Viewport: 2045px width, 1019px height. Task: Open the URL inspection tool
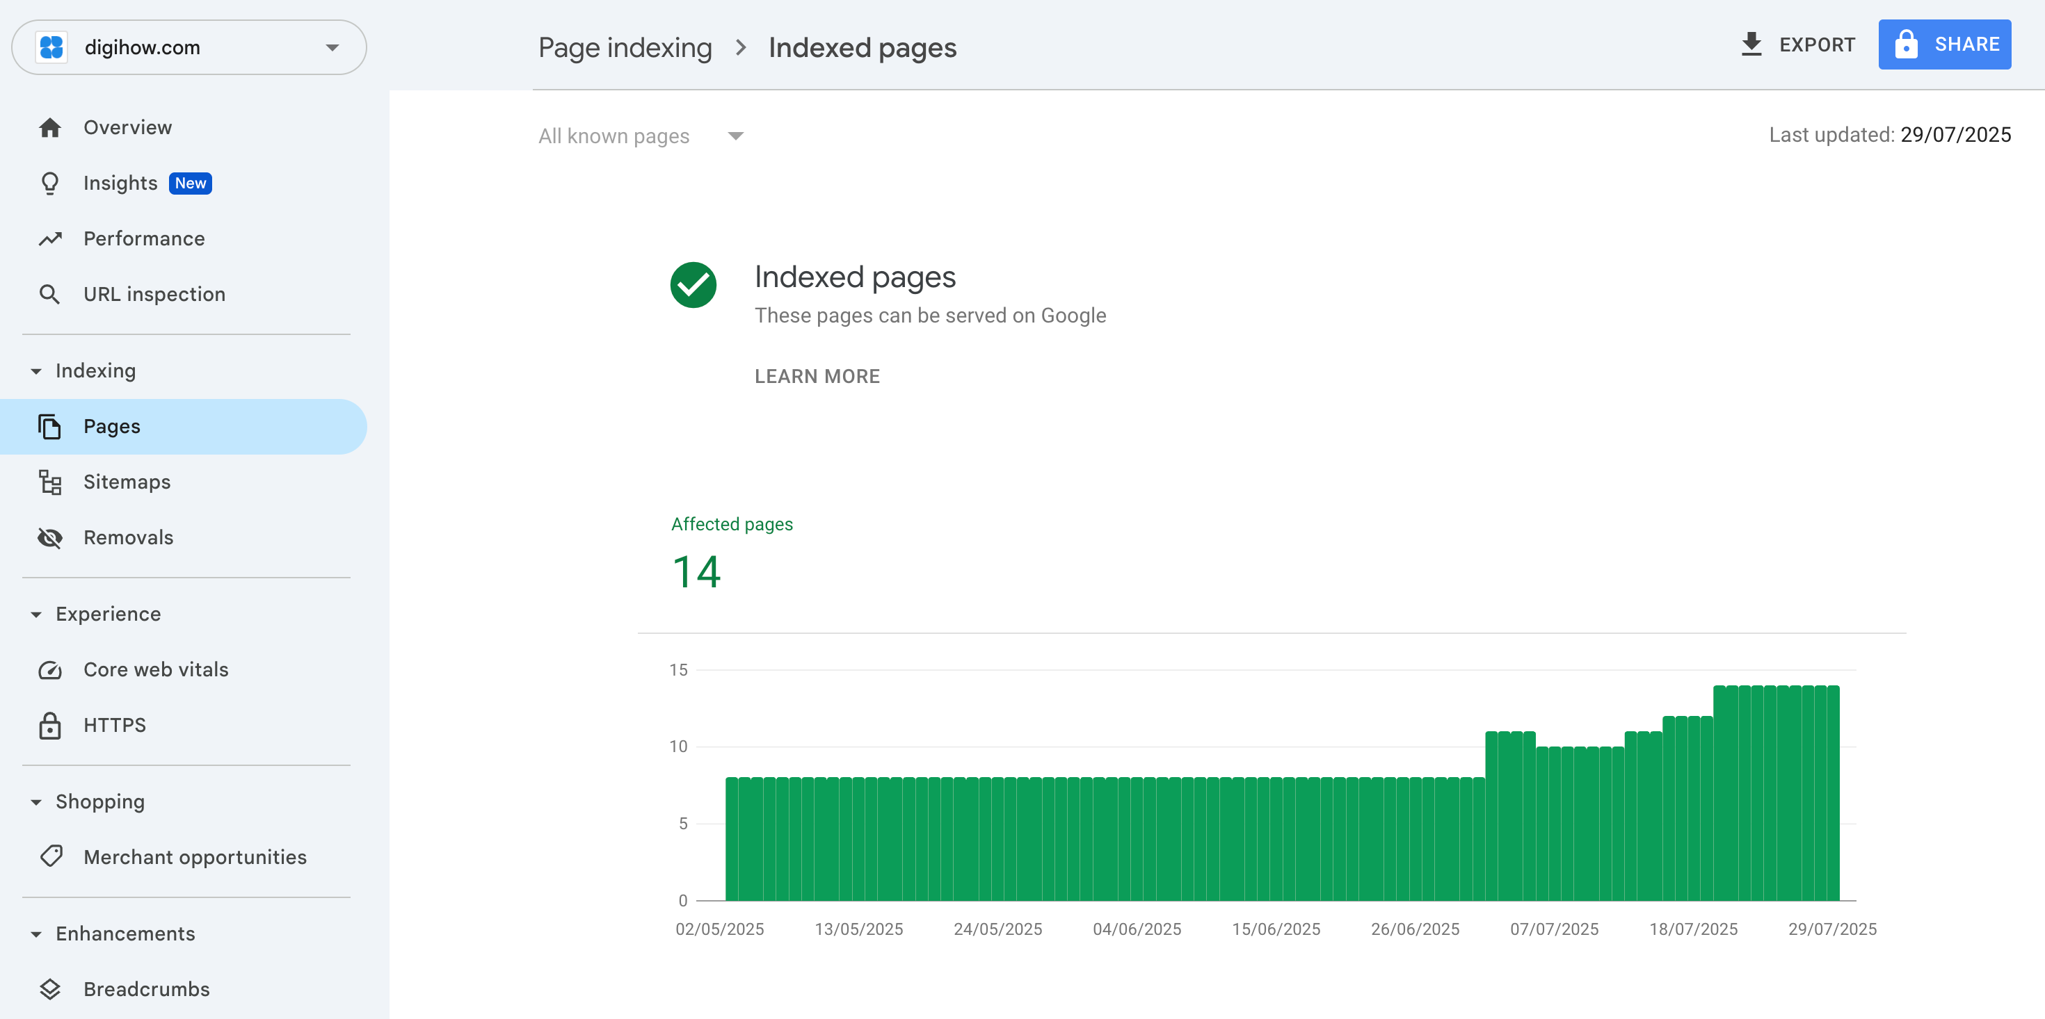184,295
